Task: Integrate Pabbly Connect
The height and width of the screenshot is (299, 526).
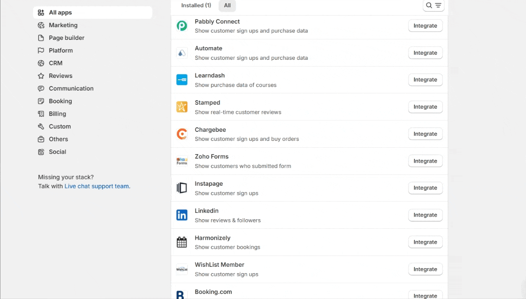Action: point(425,26)
